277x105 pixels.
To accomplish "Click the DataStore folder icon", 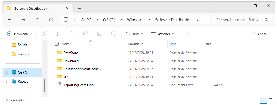I will (60, 53).
